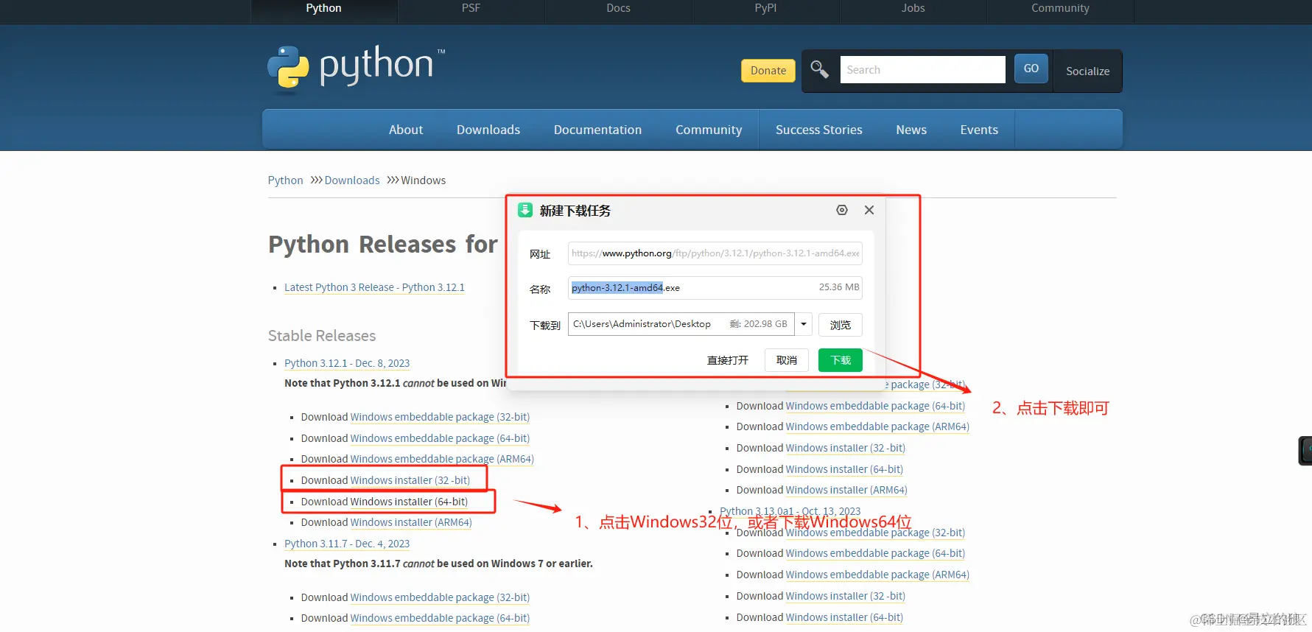
Task: Click the Python breadcrumb link
Action: 285,180
